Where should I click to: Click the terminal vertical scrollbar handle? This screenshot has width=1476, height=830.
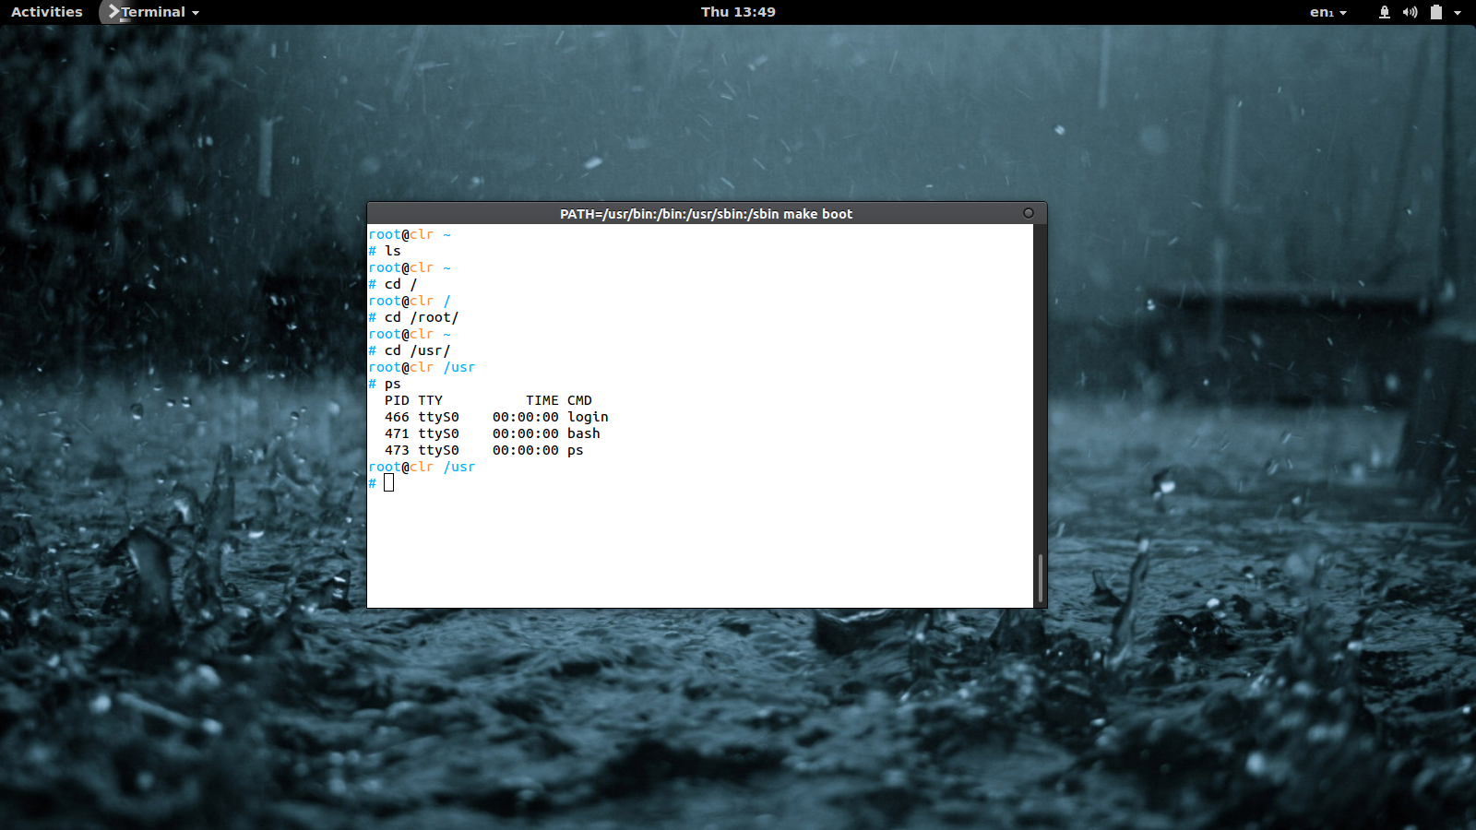click(1041, 578)
